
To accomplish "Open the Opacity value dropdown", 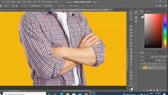I will coord(167,60).
